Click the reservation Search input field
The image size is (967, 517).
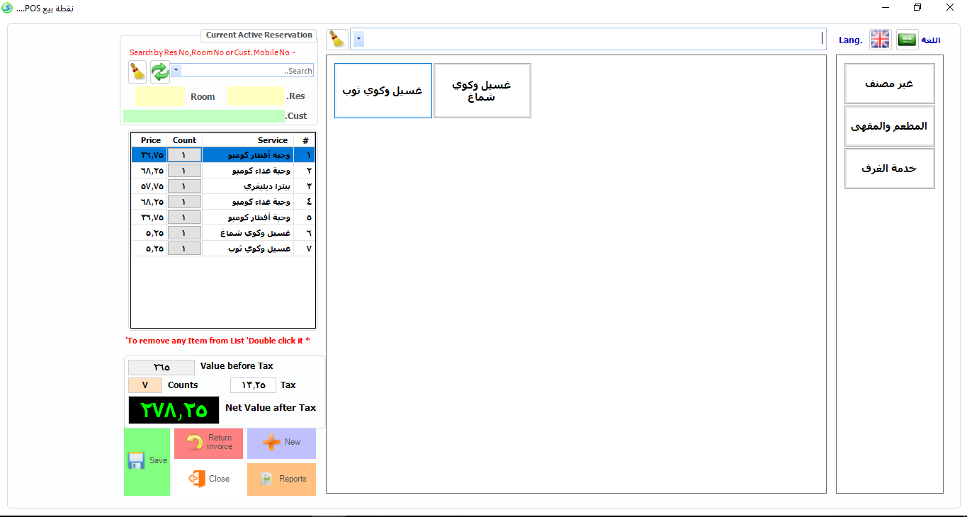tap(248, 71)
